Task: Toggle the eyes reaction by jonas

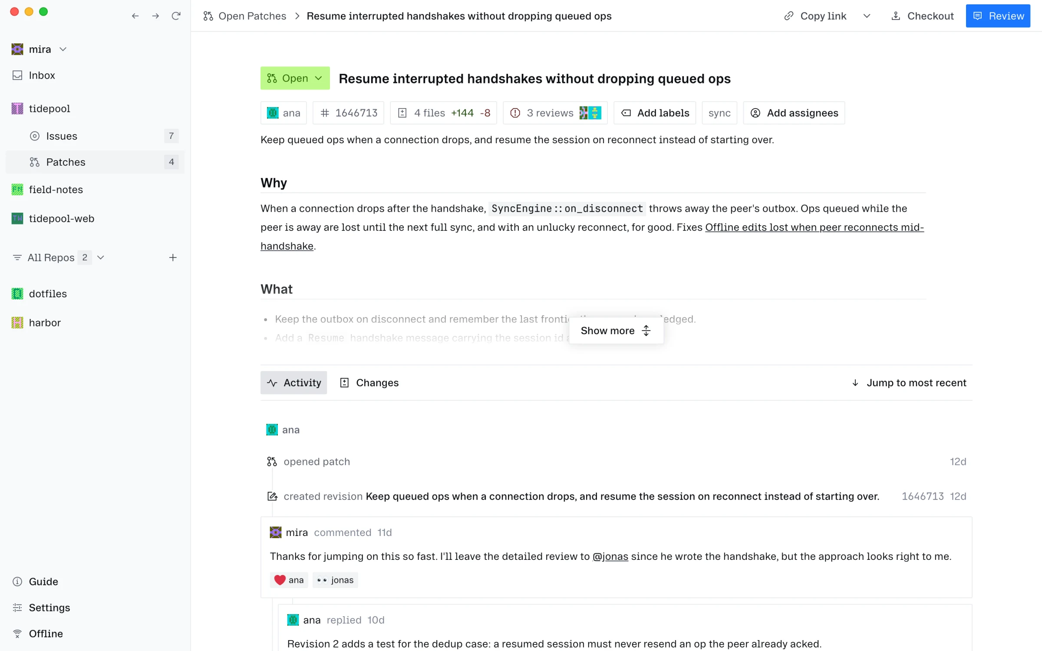Action: point(335,580)
